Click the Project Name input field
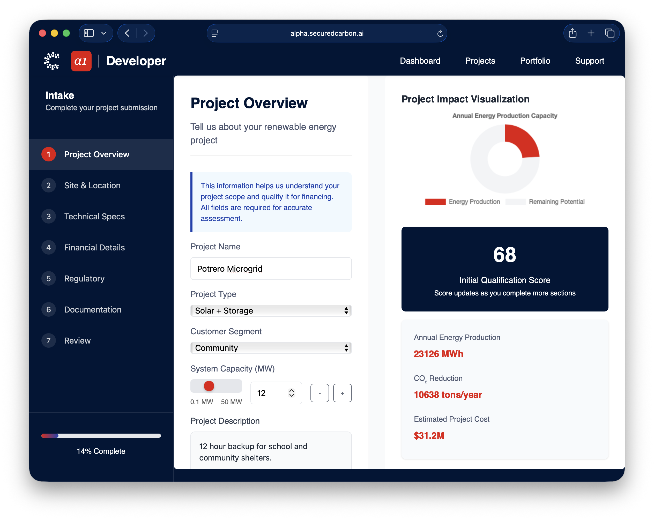The image size is (654, 520). coord(271,269)
